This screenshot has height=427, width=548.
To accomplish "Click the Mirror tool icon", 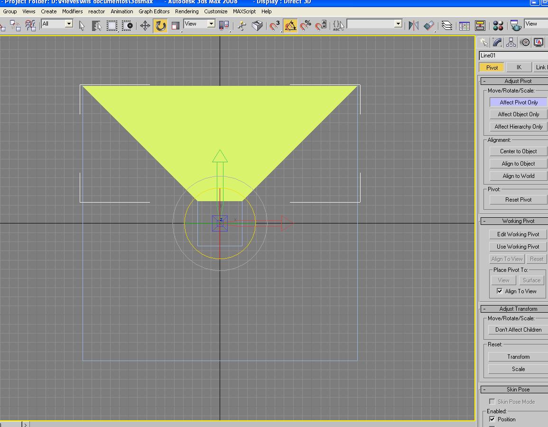I will click(414, 26).
